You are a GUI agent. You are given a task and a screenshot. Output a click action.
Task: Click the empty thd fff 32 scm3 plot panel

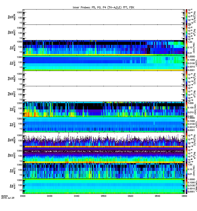(x=103, y=94)
